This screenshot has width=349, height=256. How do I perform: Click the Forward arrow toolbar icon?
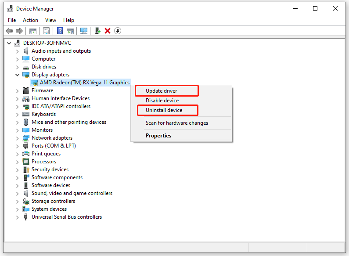pos(19,31)
